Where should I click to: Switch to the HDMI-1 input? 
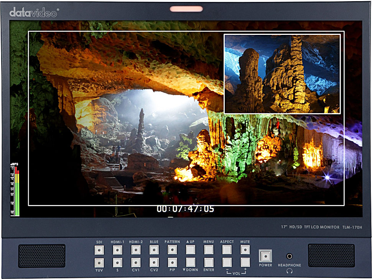click(x=117, y=250)
